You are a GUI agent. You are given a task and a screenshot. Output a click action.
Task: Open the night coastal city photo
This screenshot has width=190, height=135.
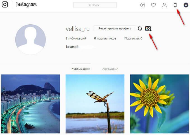30,104
